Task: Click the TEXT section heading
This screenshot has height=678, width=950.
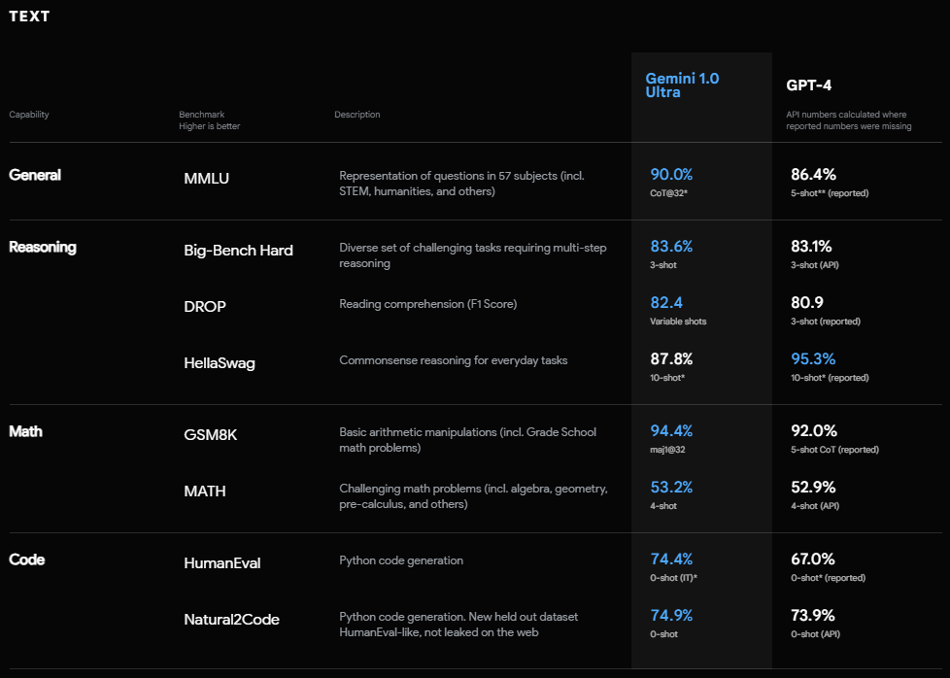Action: point(29,17)
